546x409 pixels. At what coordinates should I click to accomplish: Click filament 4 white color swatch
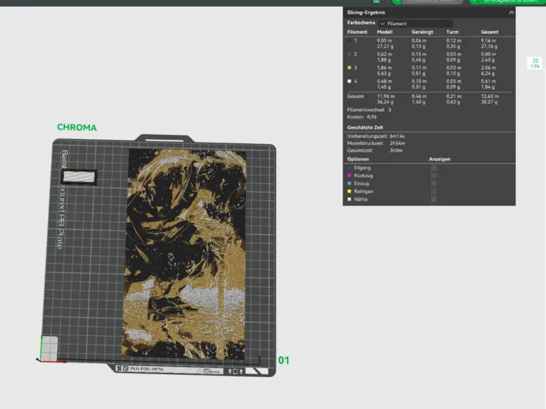pos(349,81)
